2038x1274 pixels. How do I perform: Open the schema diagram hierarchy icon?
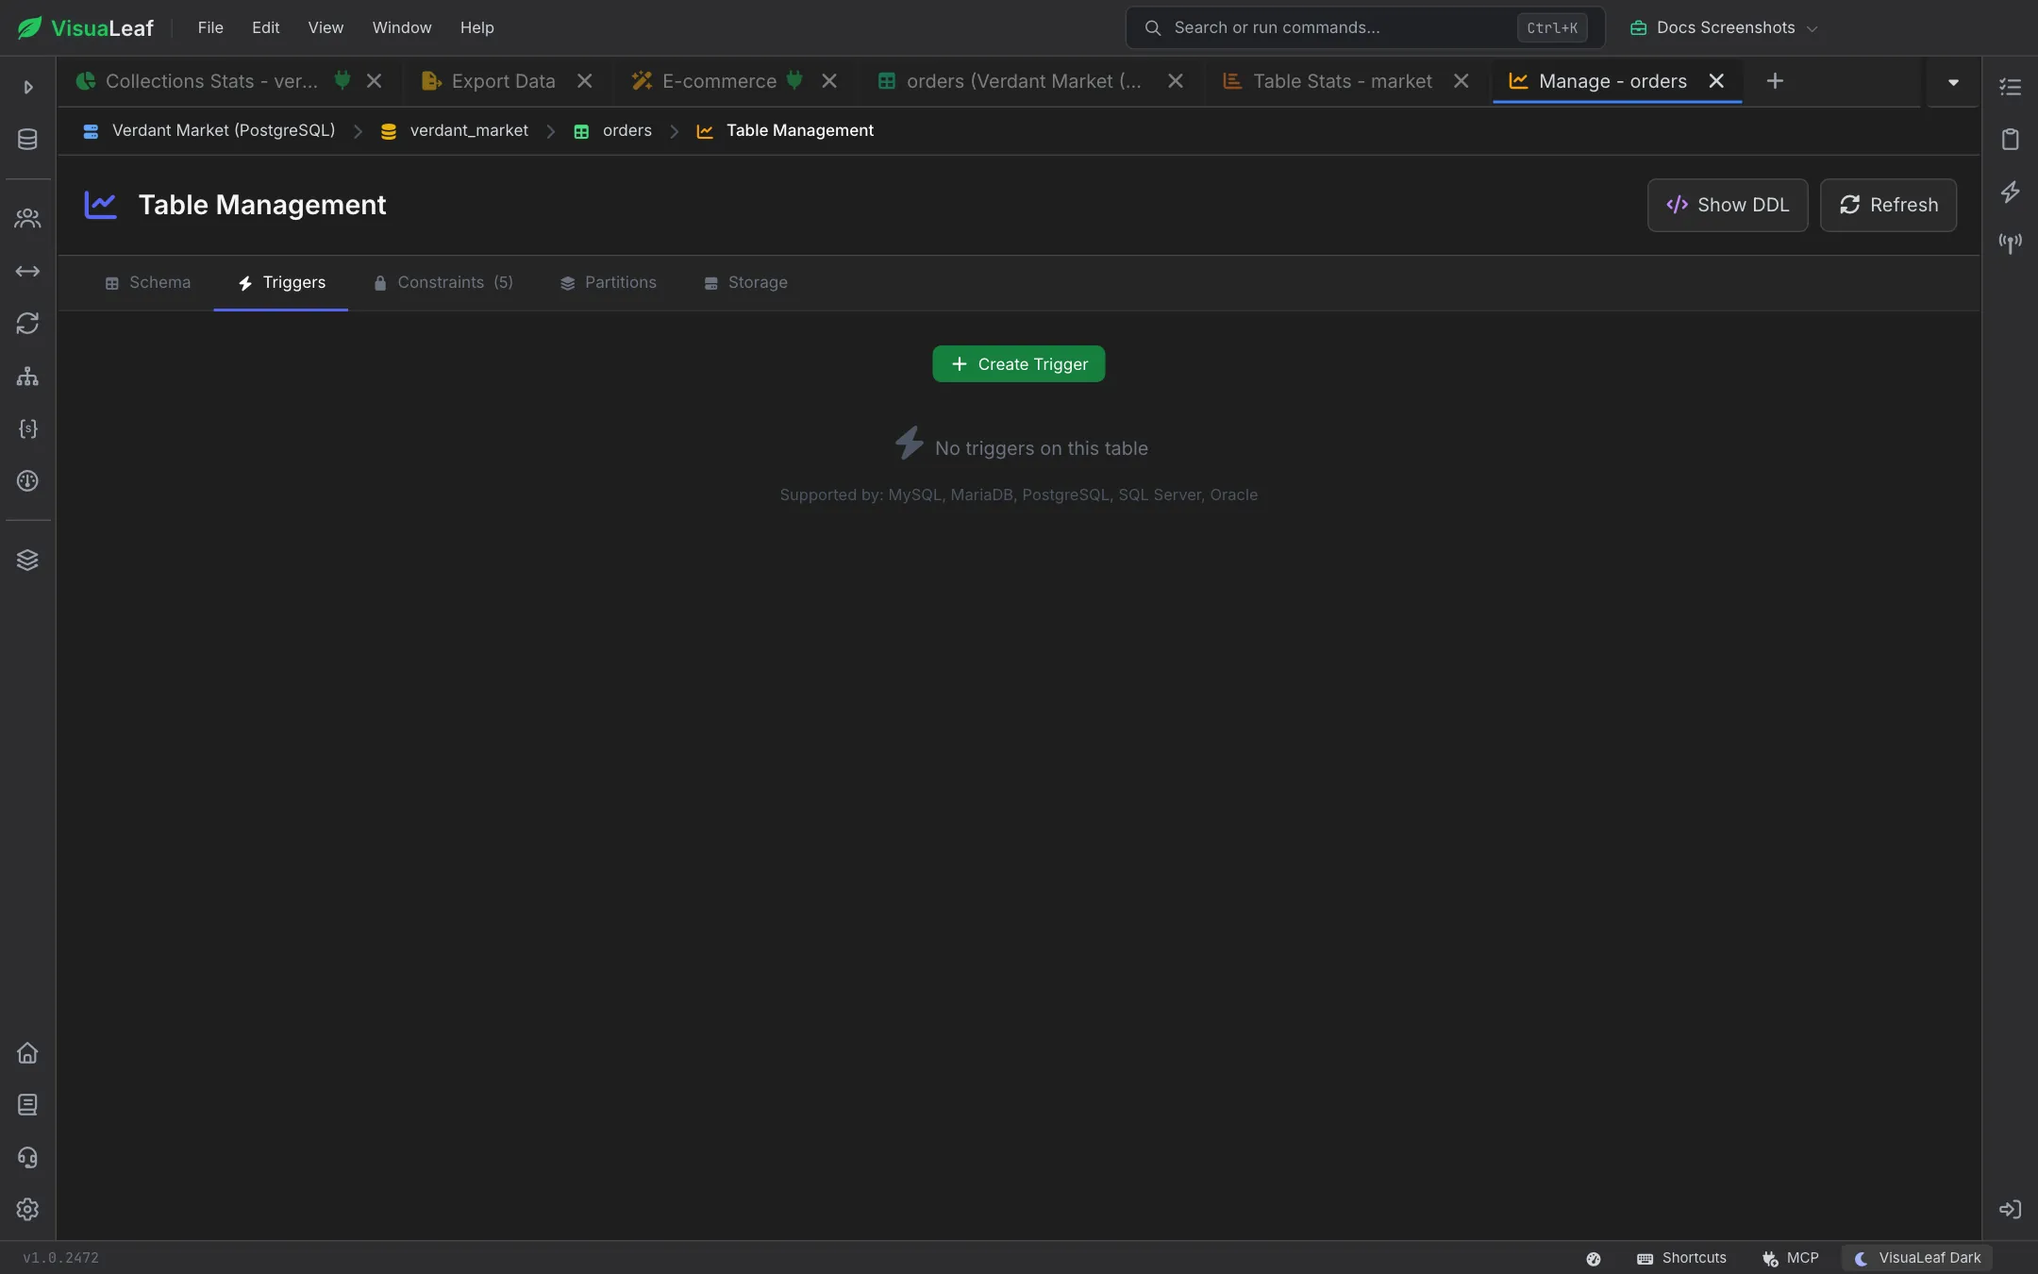(x=27, y=377)
